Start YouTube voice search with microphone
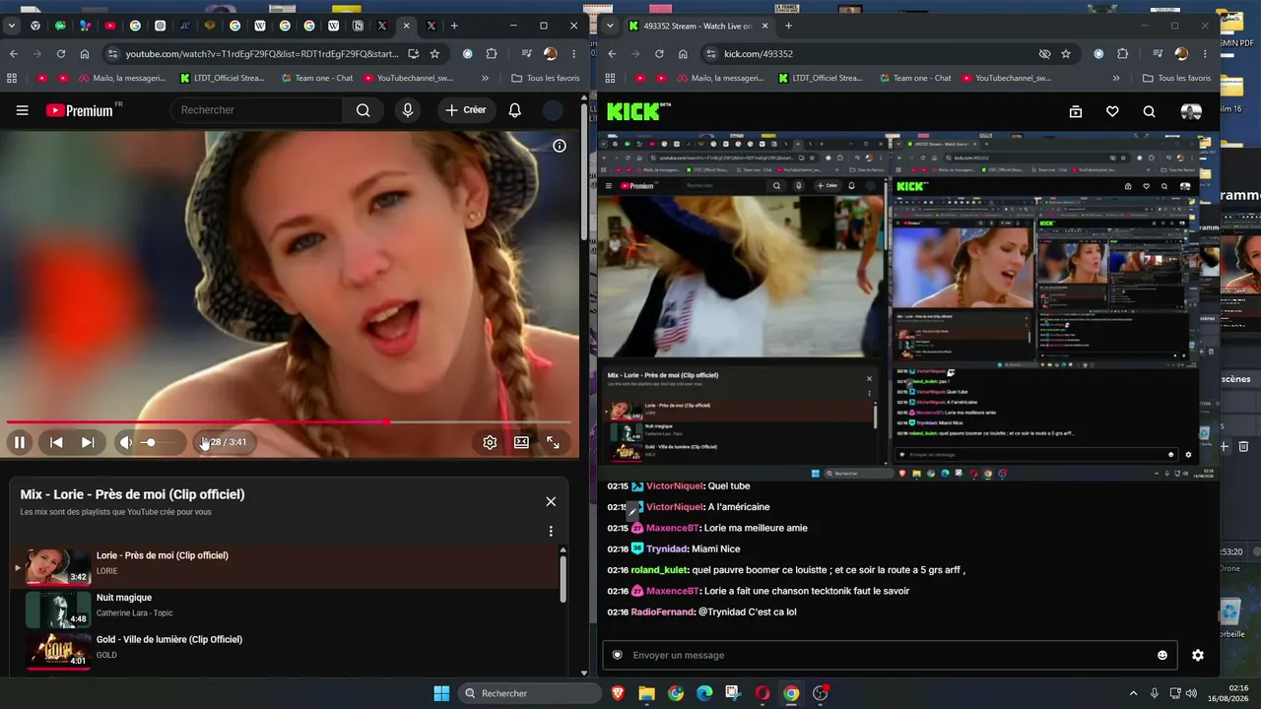 pyautogui.click(x=408, y=110)
